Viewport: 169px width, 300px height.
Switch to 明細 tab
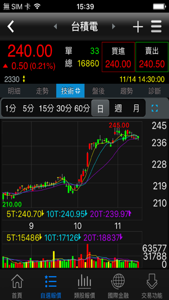(x=14, y=91)
